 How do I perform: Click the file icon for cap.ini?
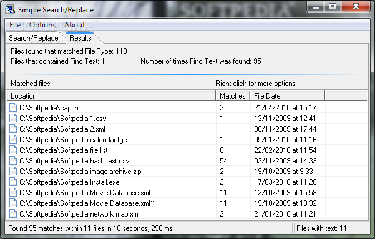pyautogui.click(x=13, y=108)
